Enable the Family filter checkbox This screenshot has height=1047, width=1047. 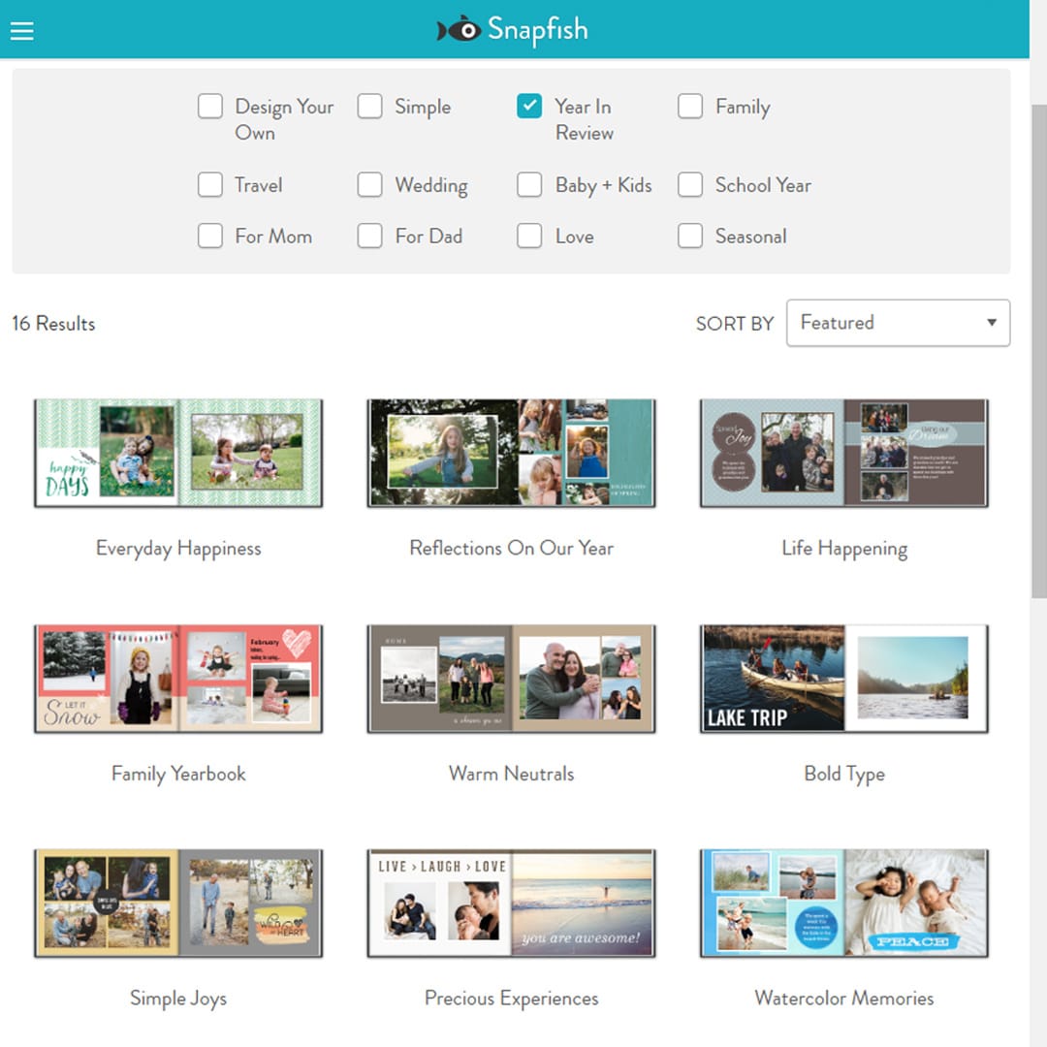(689, 106)
